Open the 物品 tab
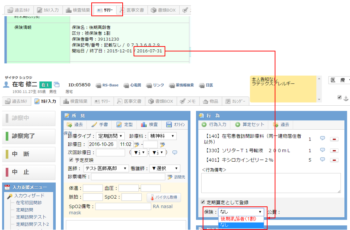 (210, 101)
